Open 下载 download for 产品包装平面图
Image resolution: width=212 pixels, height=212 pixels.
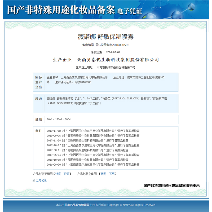tap(66, 174)
